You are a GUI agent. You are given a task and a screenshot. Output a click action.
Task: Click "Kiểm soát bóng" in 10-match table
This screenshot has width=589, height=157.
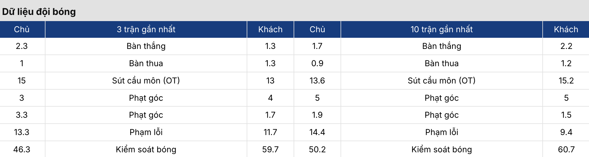click(441, 149)
